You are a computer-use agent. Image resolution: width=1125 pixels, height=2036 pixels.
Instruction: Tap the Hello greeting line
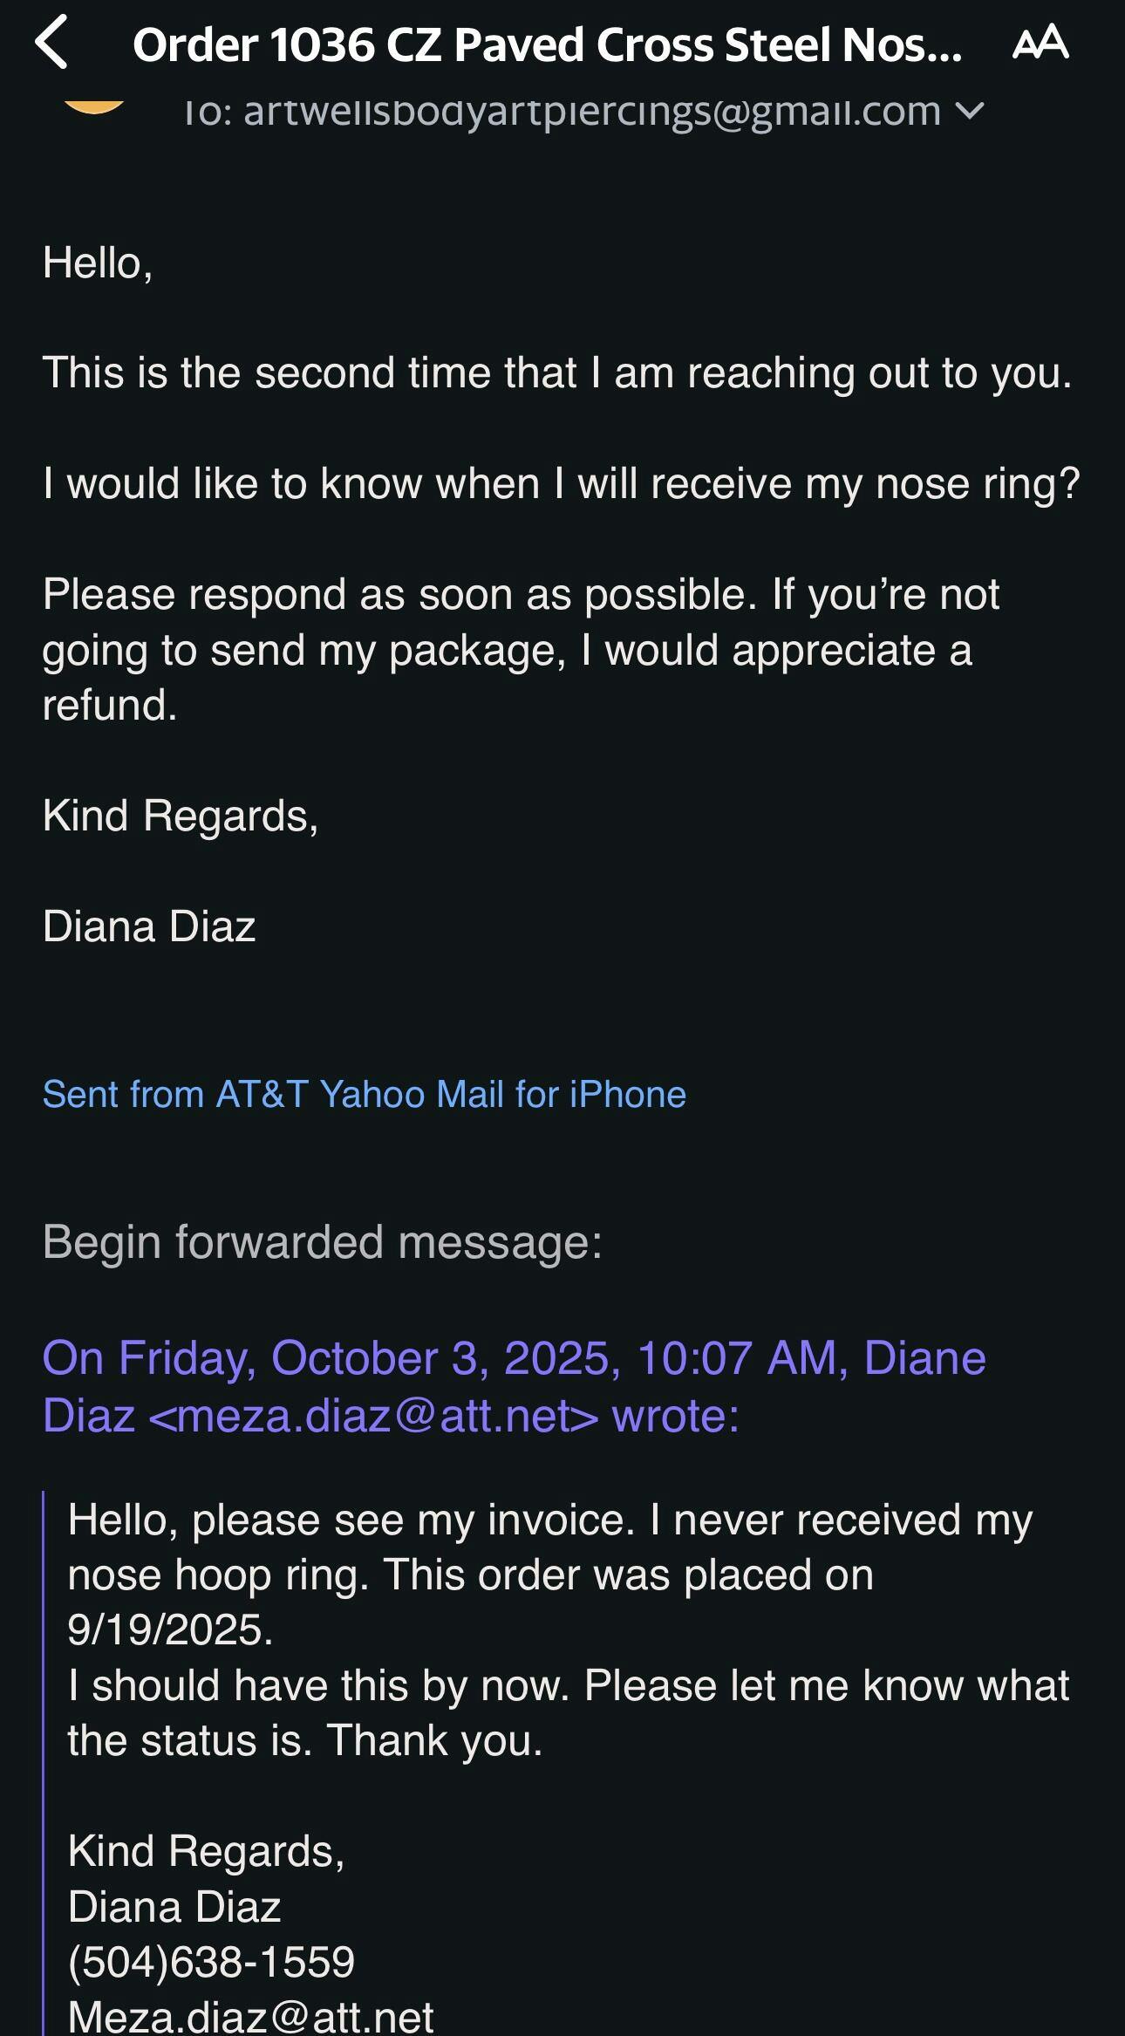tap(98, 263)
